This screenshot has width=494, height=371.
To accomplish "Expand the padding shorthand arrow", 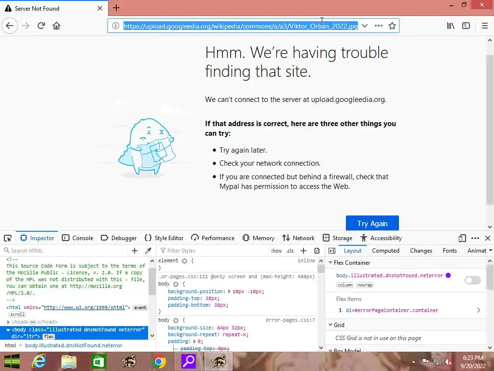I will point(195,342).
